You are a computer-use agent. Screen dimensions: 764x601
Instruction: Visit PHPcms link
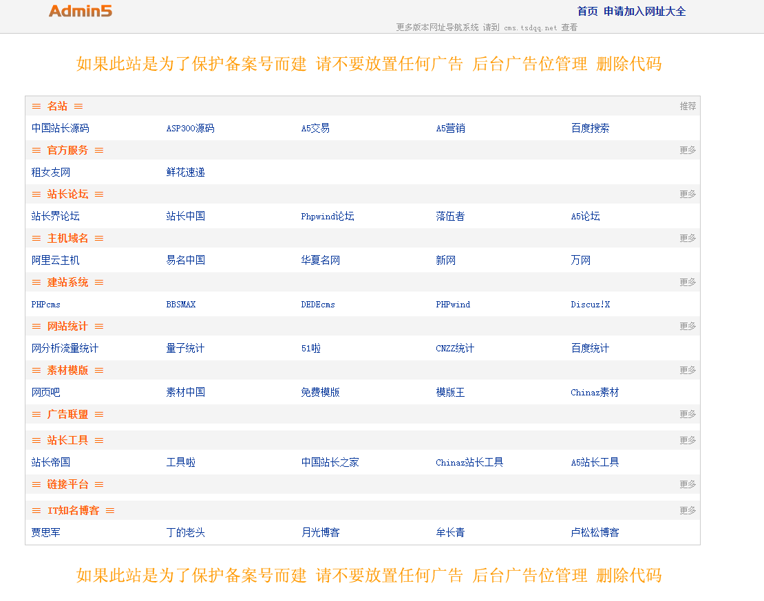click(x=46, y=304)
